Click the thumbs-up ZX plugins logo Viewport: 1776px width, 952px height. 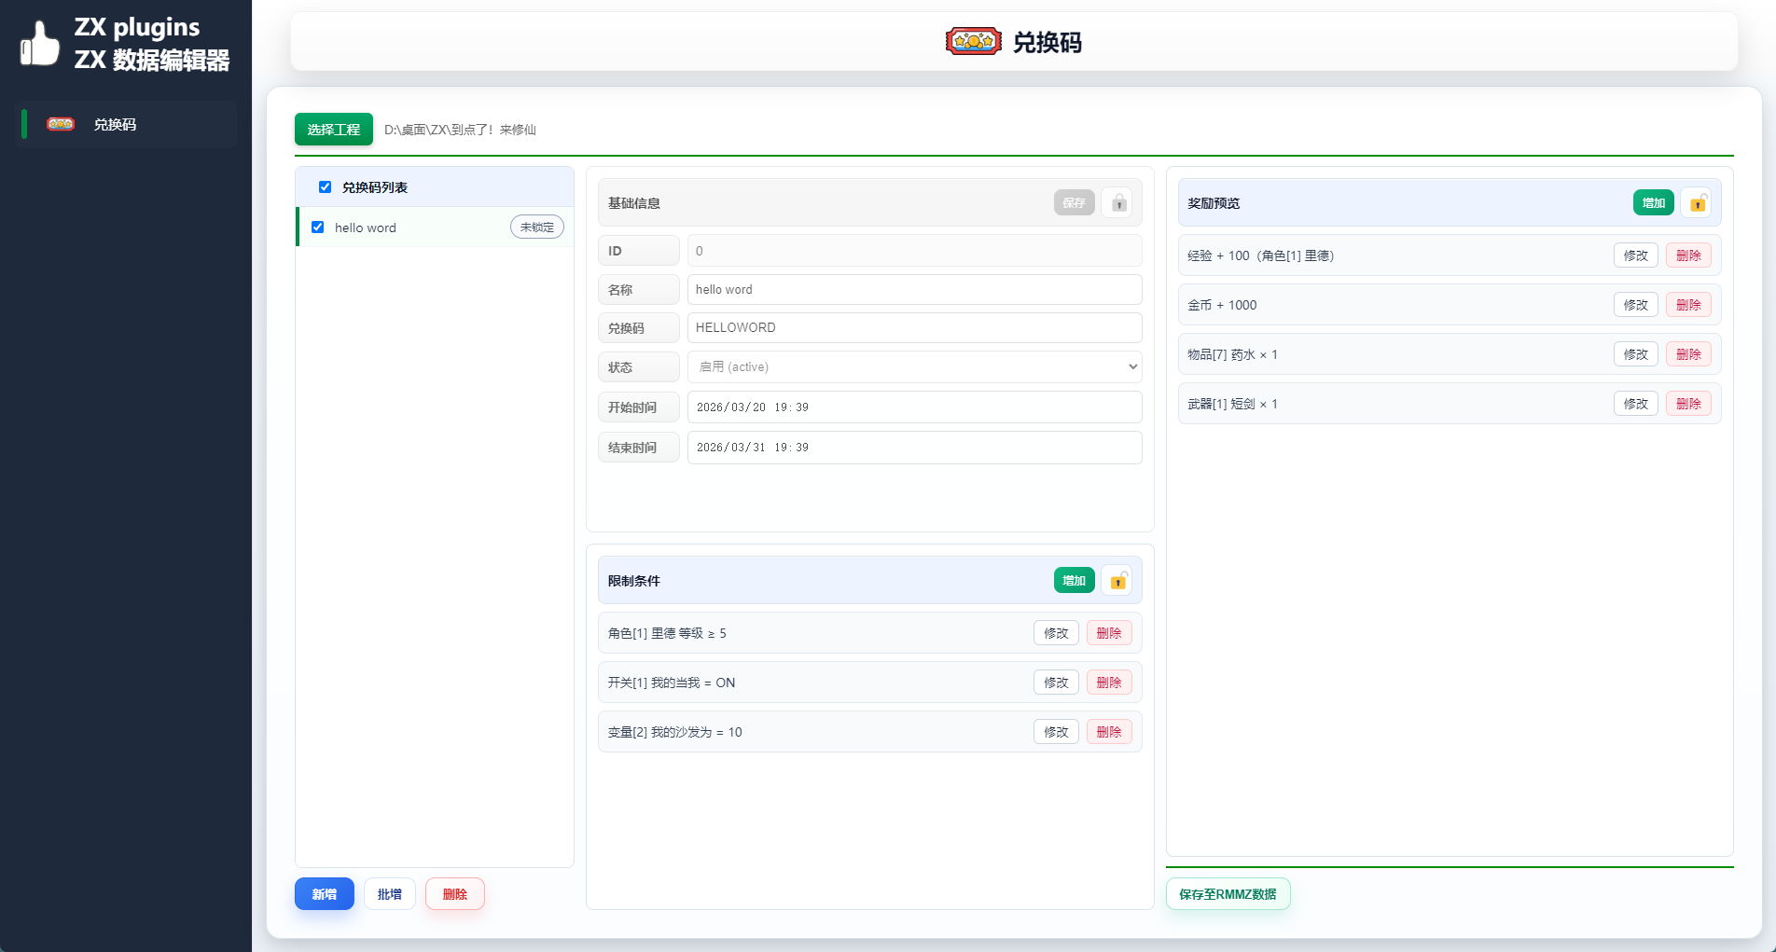pos(40,44)
